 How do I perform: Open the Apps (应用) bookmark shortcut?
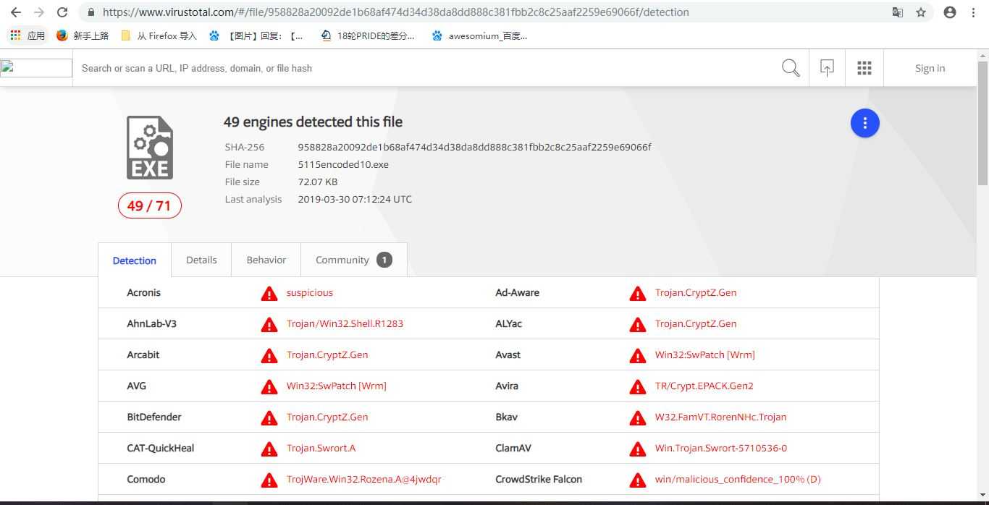click(28, 35)
